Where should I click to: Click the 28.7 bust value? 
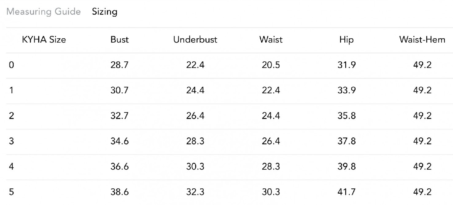point(119,65)
